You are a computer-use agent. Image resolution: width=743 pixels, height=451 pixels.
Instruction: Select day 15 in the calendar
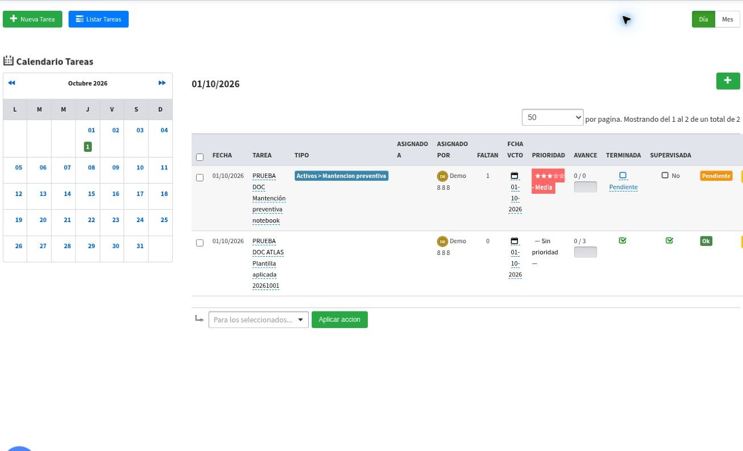pos(91,194)
